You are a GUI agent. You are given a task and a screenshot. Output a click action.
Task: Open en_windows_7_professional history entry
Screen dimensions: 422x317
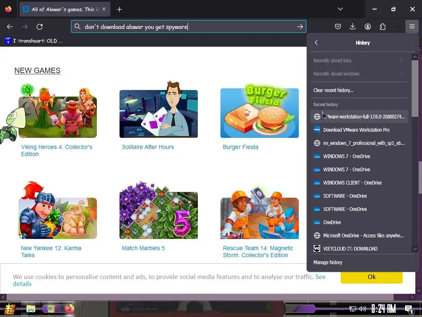pos(359,143)
